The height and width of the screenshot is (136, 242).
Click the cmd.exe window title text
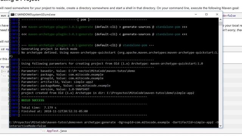35,14
